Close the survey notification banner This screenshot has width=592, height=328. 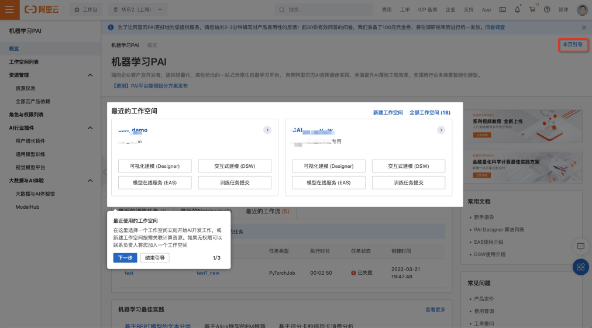pyautogui.click(x=584, y=27)
